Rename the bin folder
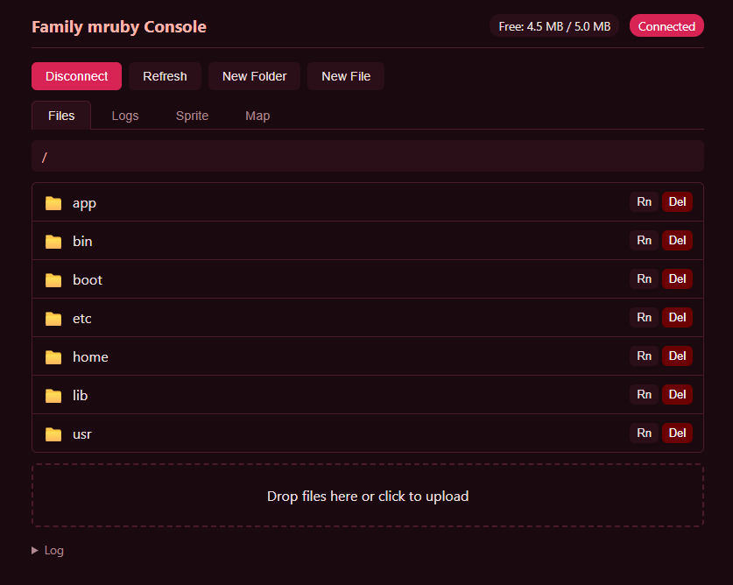This screenshot has height=585, width=733. [645, 240]
